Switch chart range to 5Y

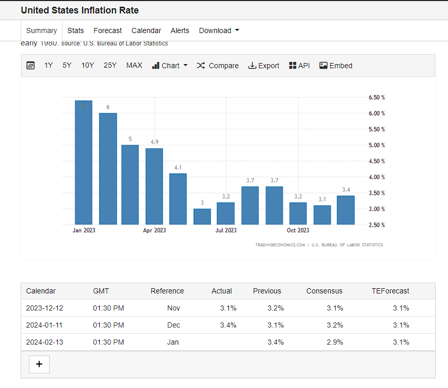[x=67, y=66]
